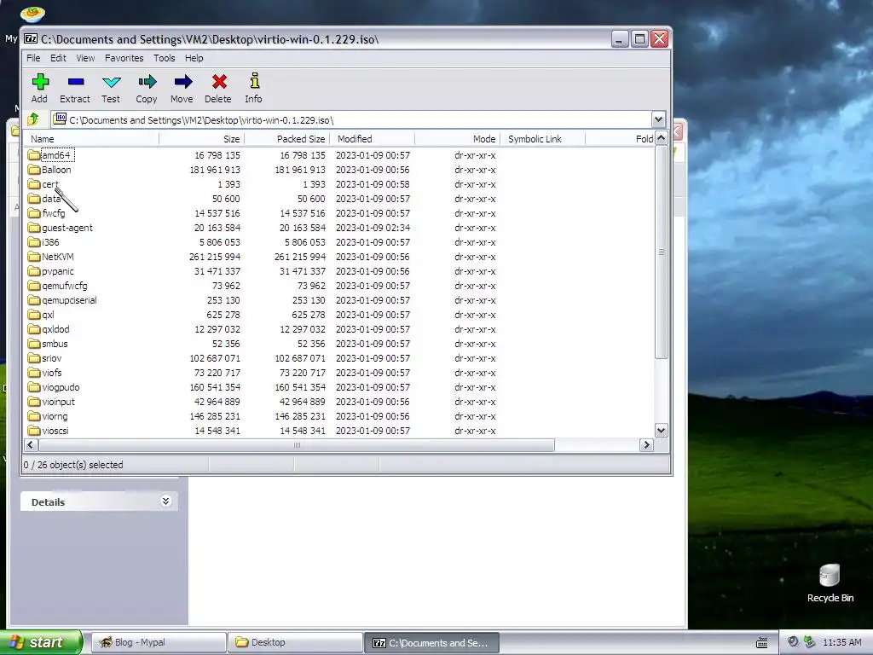Open the Tools menu
The height and width of the screenshot is (655, 873).
[165, 58]
